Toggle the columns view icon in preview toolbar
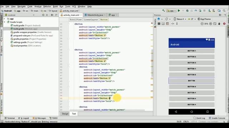This screenshot has width=229, height=128. point(159,24)
